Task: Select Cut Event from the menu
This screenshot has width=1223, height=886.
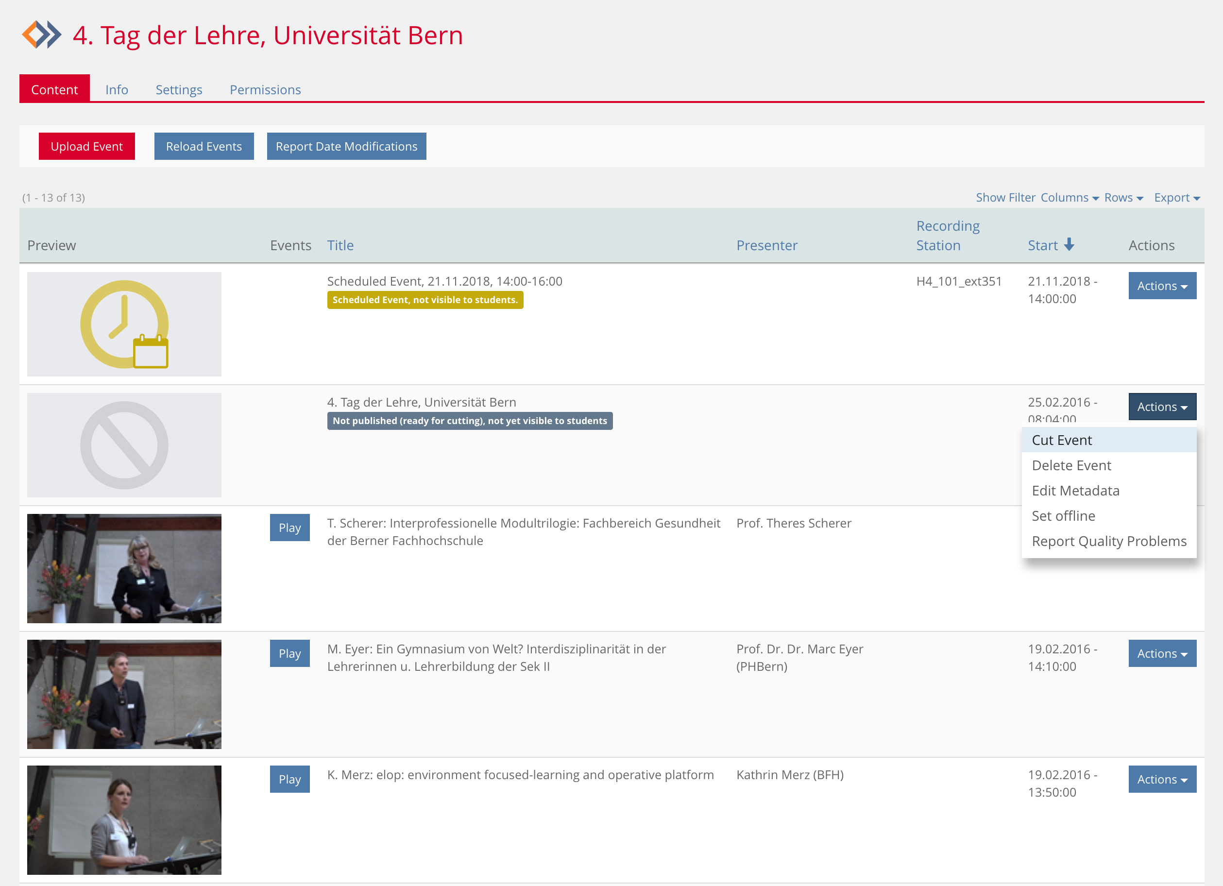Action: coord(1062,440)
